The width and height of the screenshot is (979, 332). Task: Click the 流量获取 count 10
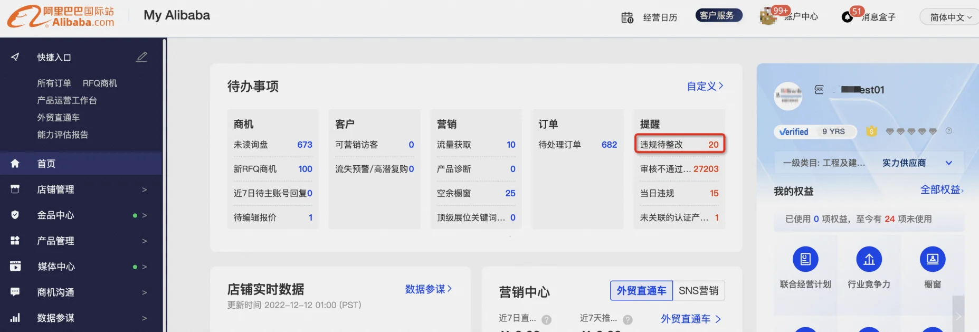click(x=511, y=145)
